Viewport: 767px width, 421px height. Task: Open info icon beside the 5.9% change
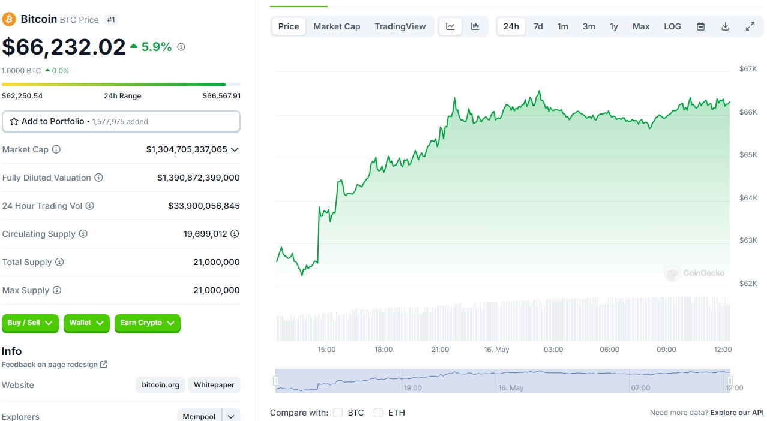[x=181, y=47]
